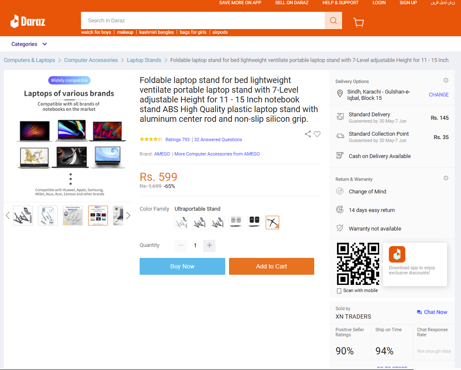Select the highlighted fourth thumbnail
The width and height of the screenshot is (461, 370).
tap(98, 215)
